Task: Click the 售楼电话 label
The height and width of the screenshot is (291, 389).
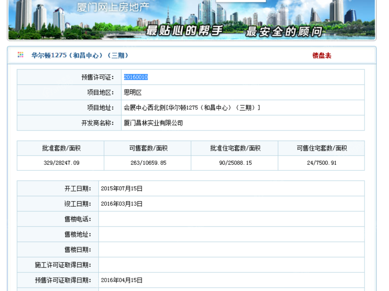Action: pyautogui.click(x=77, y=219)
